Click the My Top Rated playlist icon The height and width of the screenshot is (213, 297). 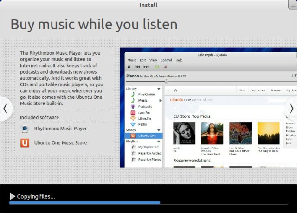coord(133,147)
